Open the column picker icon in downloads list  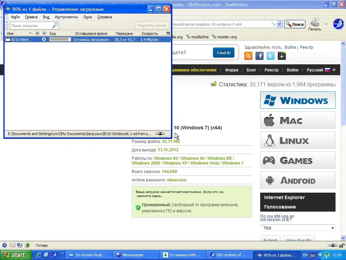[x=168, y=33]
